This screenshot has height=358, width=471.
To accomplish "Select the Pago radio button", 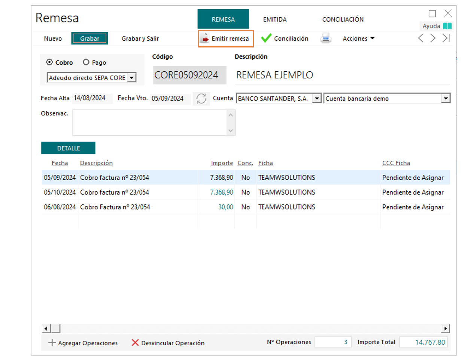I will 86,62.
